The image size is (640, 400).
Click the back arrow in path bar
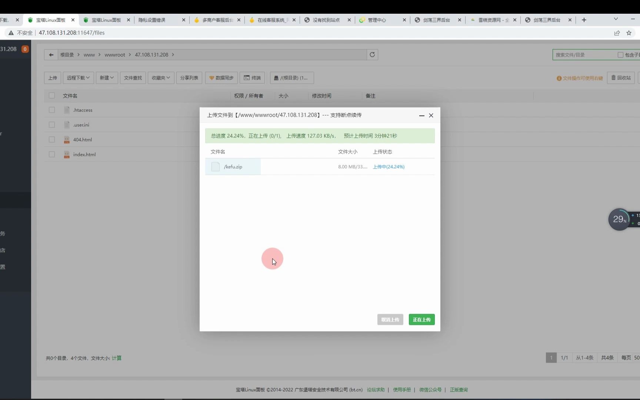51,55
